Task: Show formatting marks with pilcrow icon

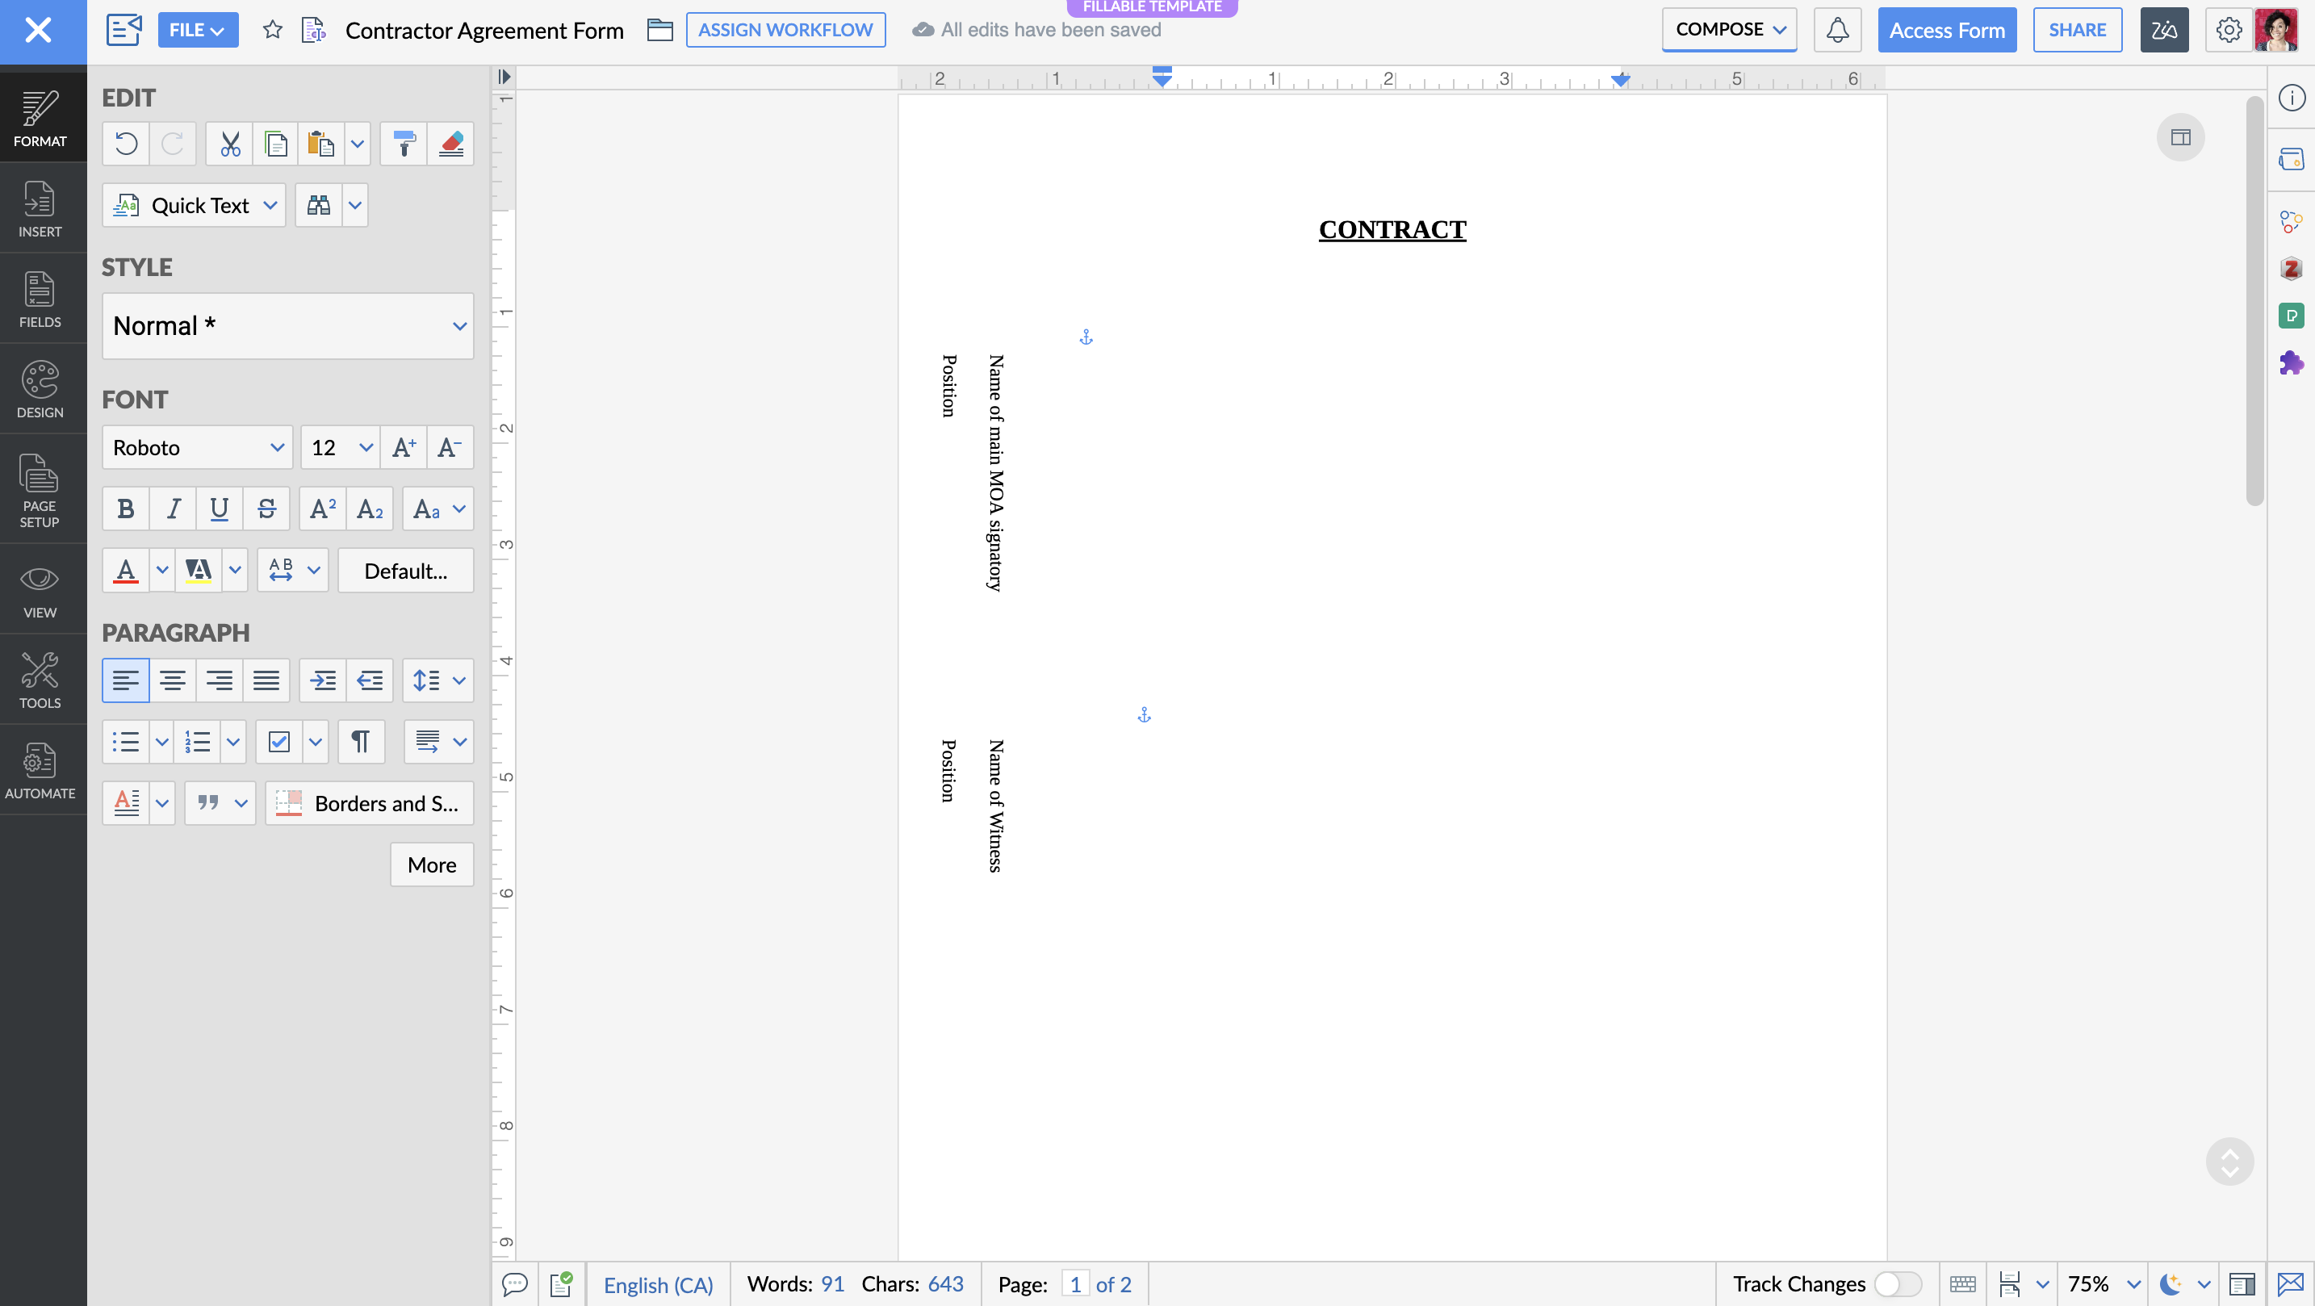Action: (x=360, y=742)
